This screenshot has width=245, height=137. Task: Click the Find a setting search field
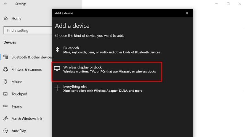tap(28, 30)
